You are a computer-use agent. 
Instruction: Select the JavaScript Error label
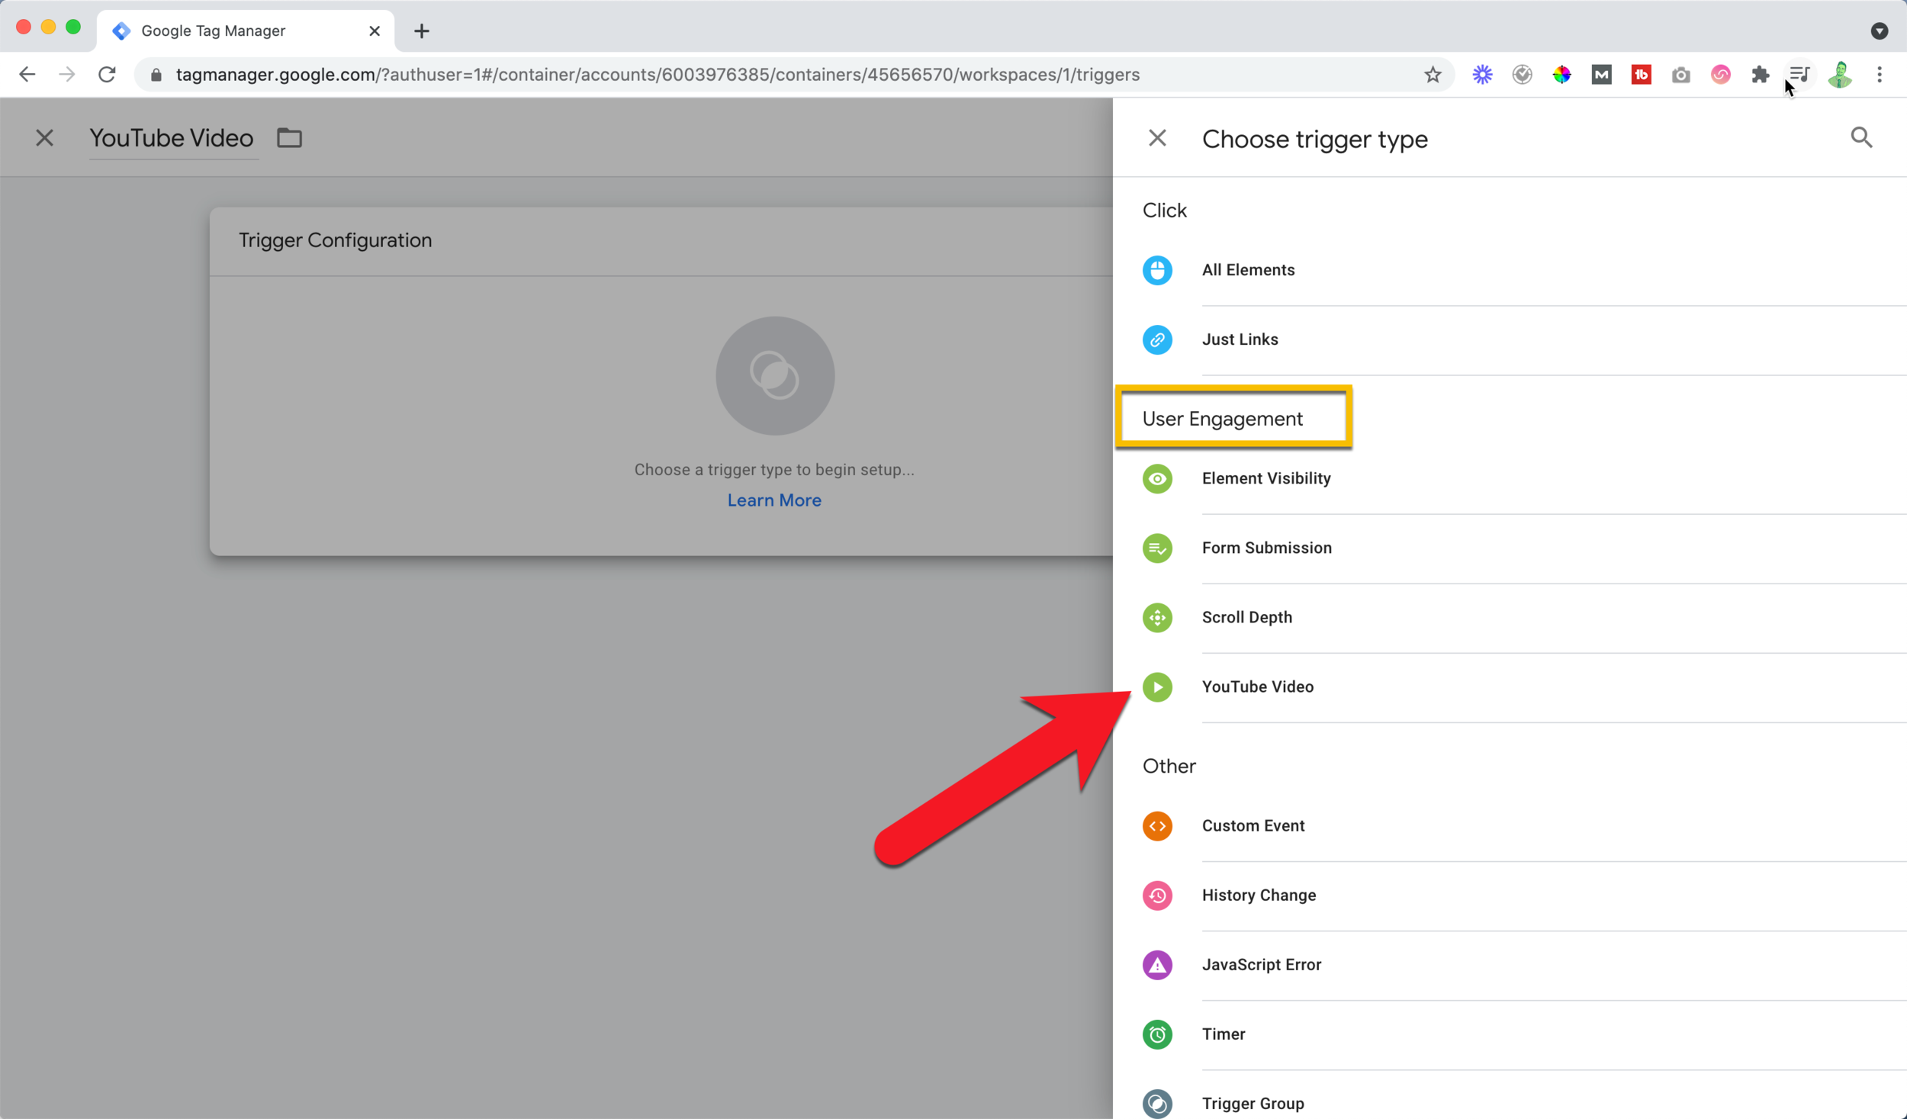pyautogui.click(x=1261, y=964)
